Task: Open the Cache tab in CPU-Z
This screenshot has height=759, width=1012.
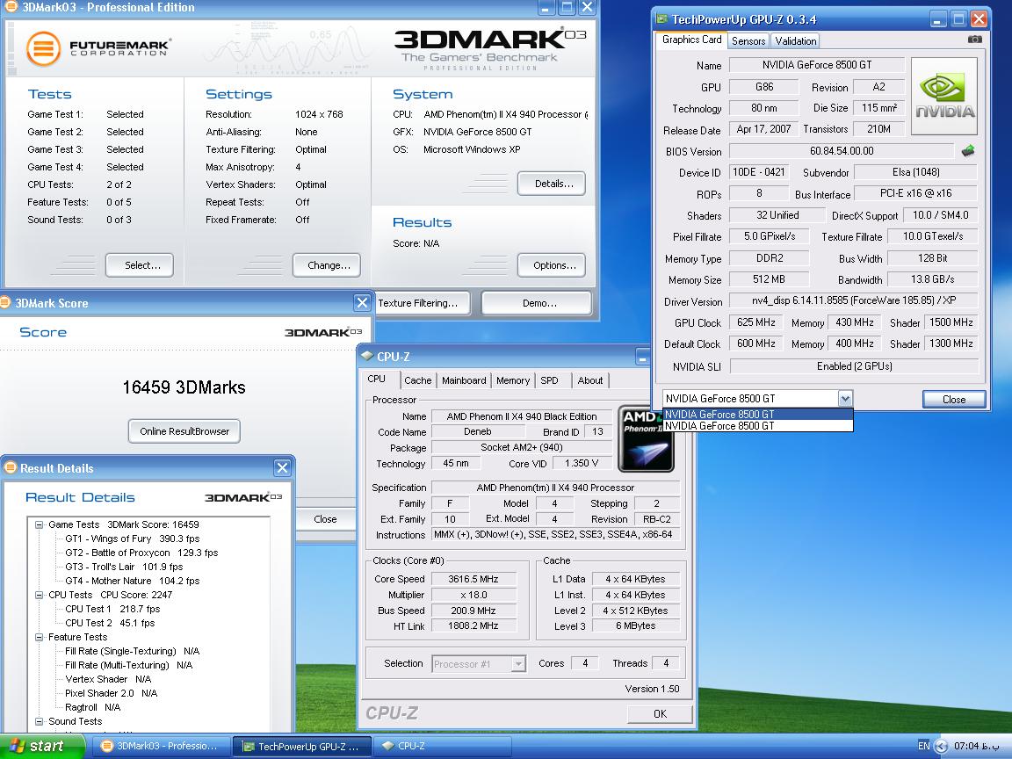Action: point(417,380)
